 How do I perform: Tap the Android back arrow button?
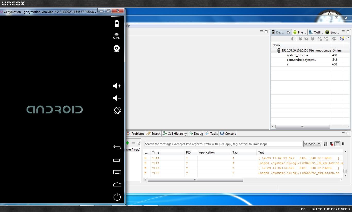tap(117, 147)
